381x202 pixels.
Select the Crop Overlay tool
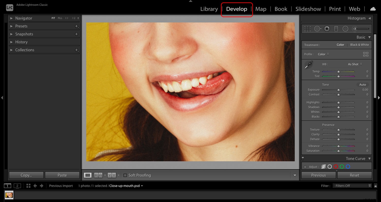(307, 29)
